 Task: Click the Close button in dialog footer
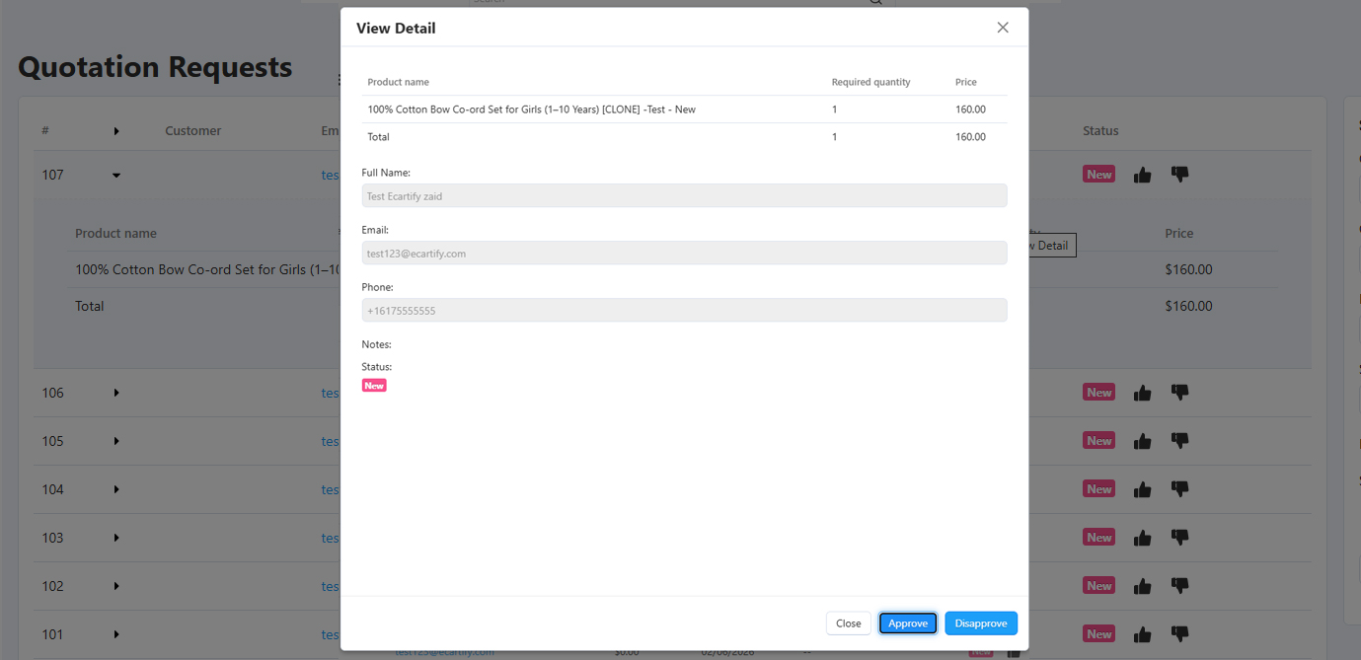click(848, 623)
